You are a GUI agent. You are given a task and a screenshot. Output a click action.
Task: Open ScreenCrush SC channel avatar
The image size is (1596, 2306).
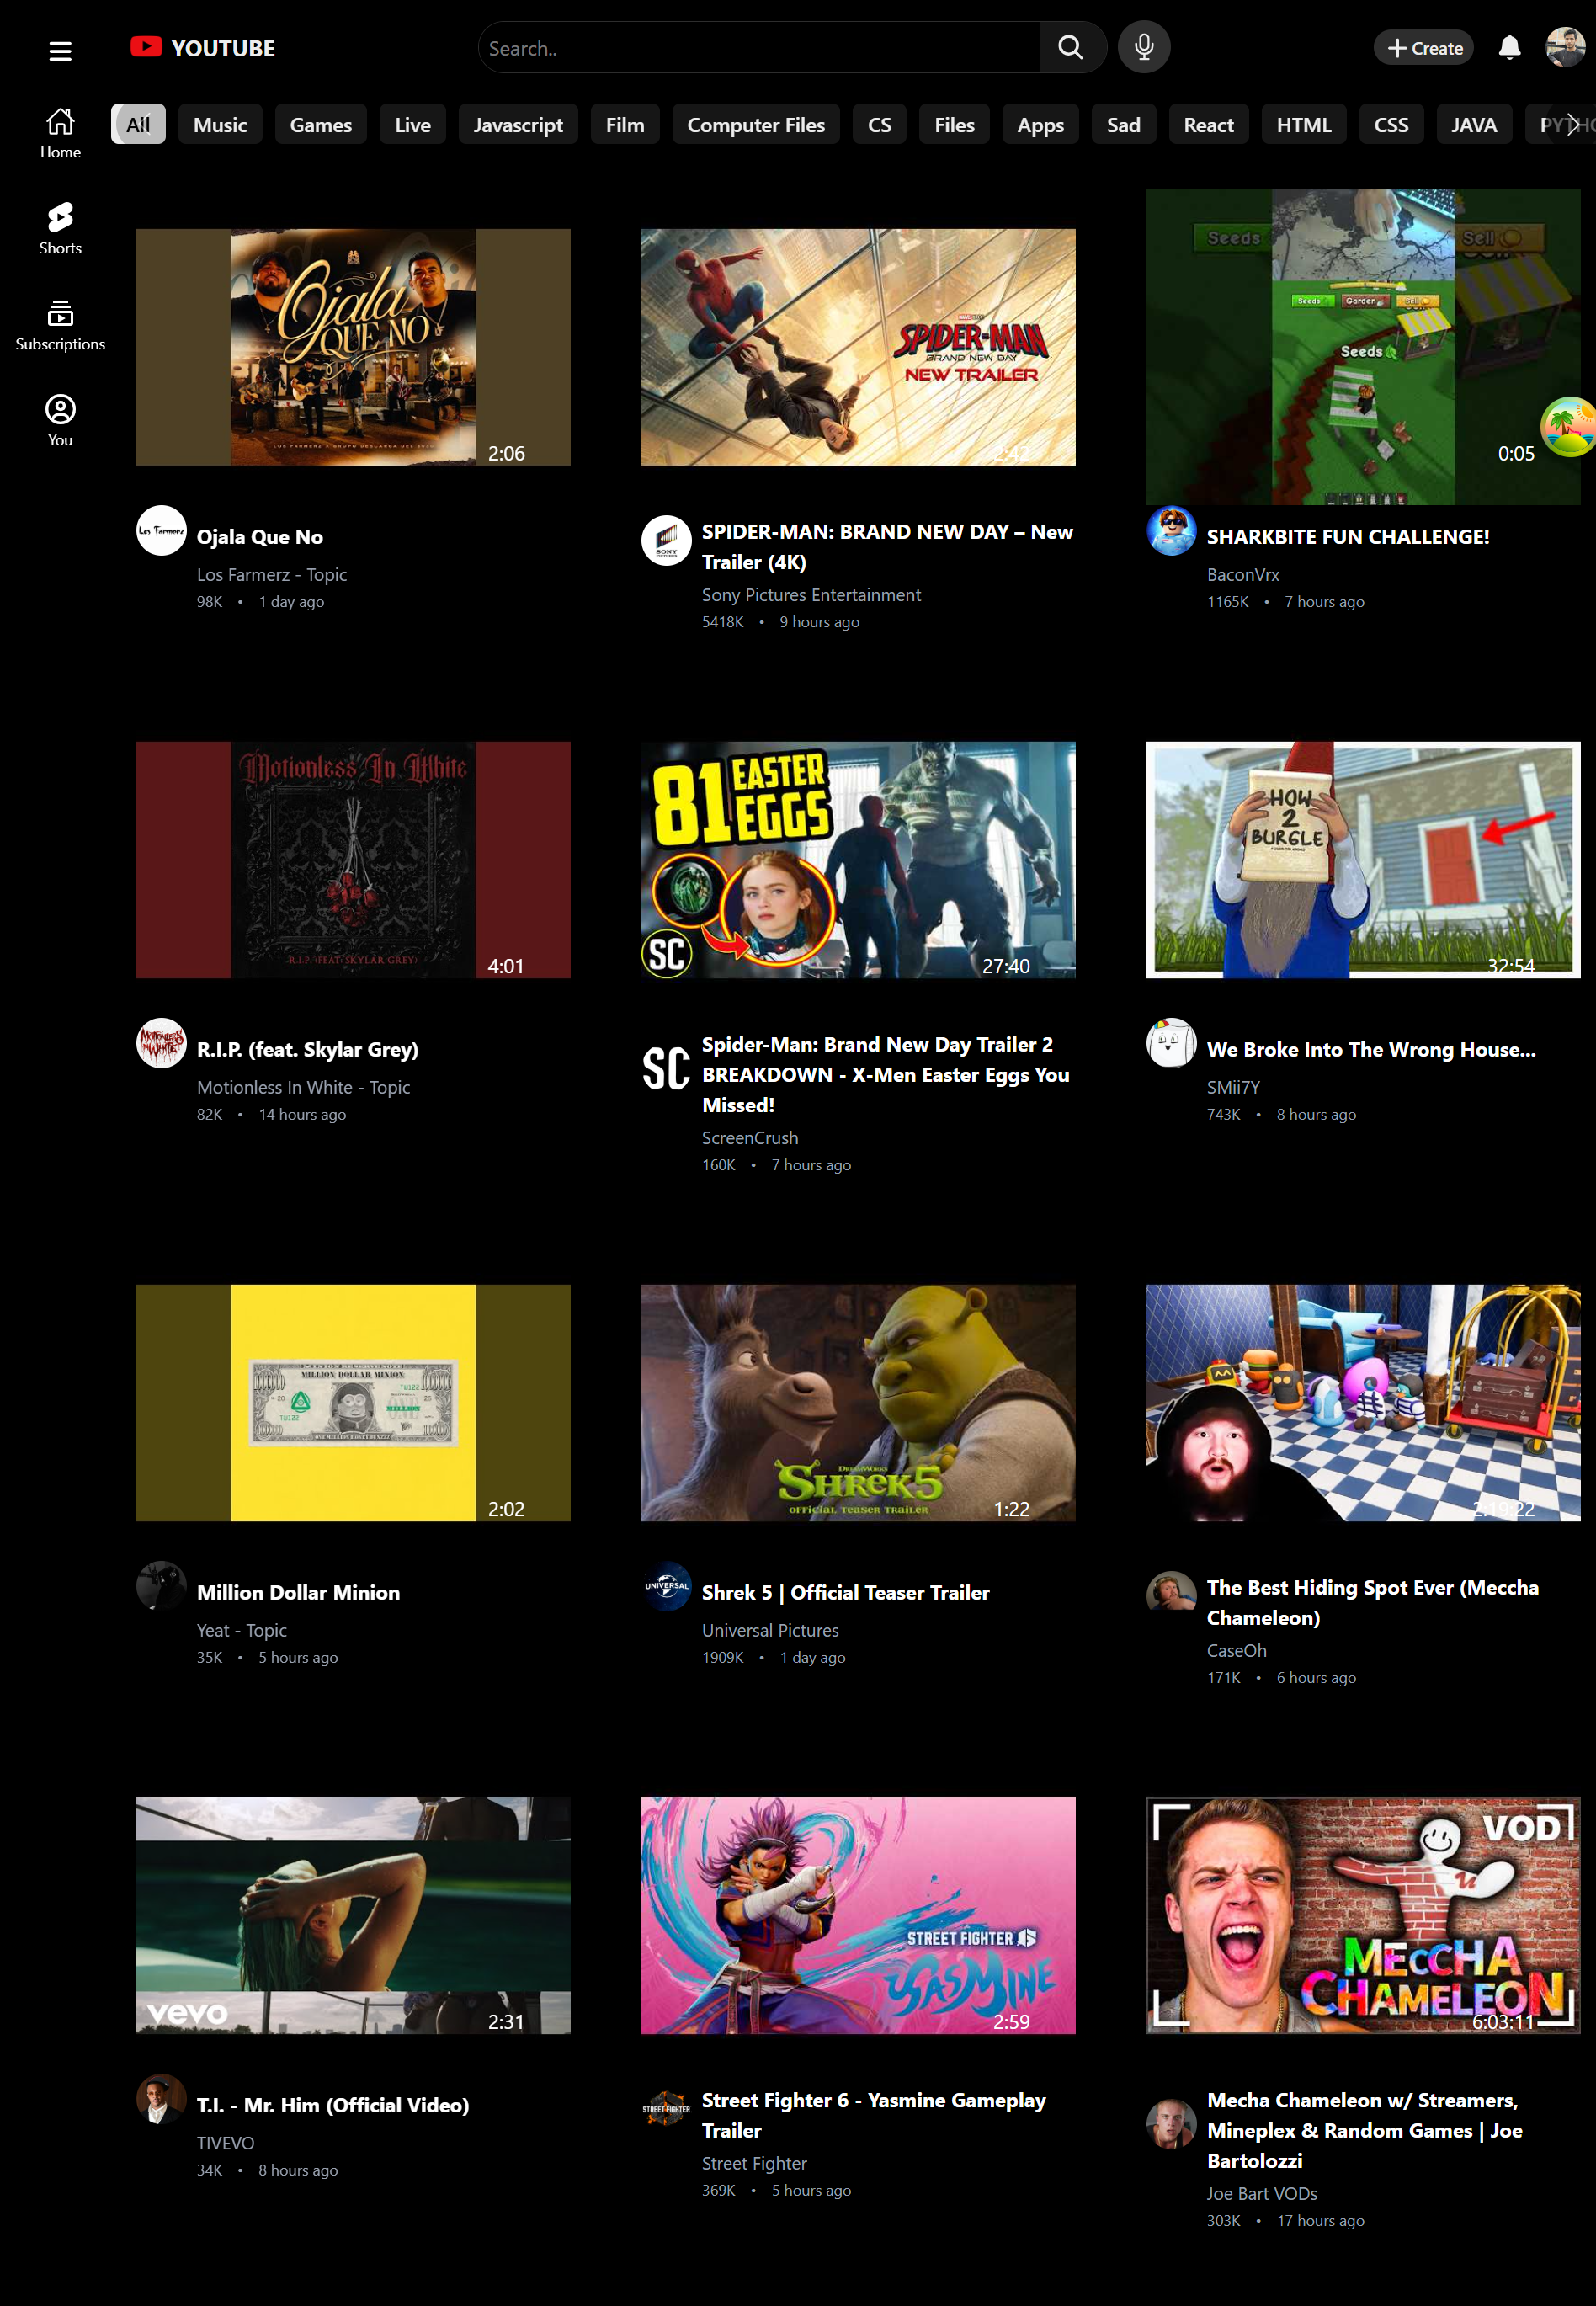pos(666,1069)
